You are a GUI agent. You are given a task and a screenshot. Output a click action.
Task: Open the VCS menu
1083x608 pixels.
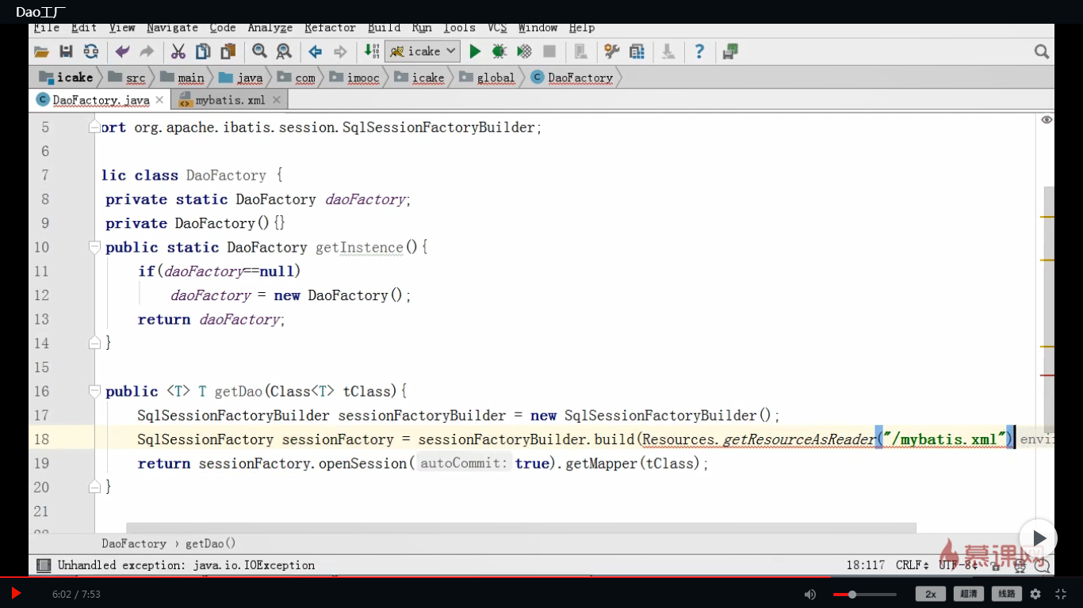coord(497,28)
